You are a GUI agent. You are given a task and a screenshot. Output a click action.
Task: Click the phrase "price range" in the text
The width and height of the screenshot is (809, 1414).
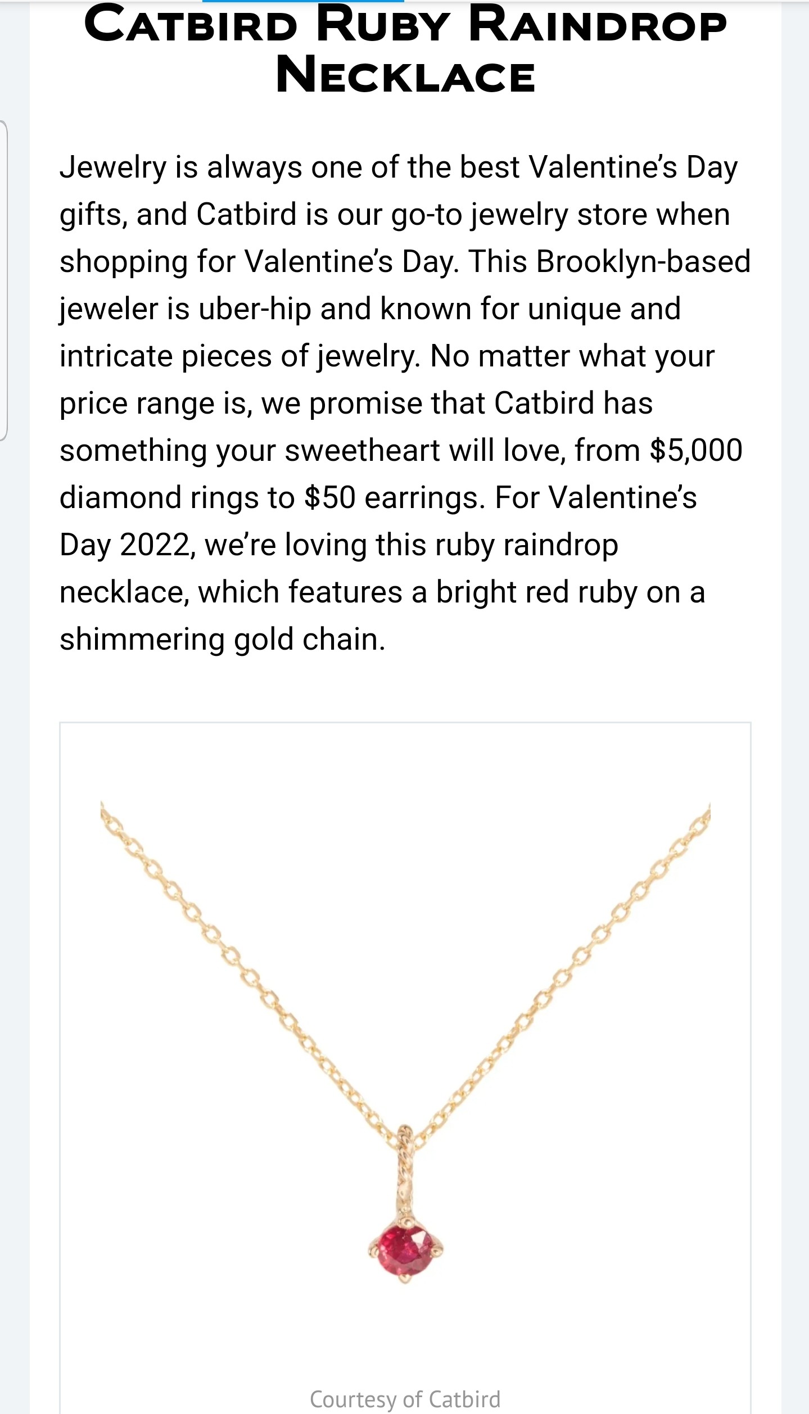click(137, 404)
